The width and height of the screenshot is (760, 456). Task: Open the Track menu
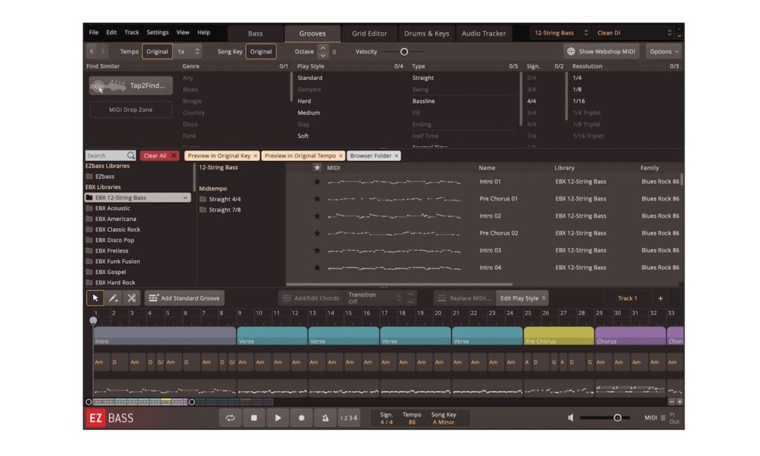tap(131, 32)
